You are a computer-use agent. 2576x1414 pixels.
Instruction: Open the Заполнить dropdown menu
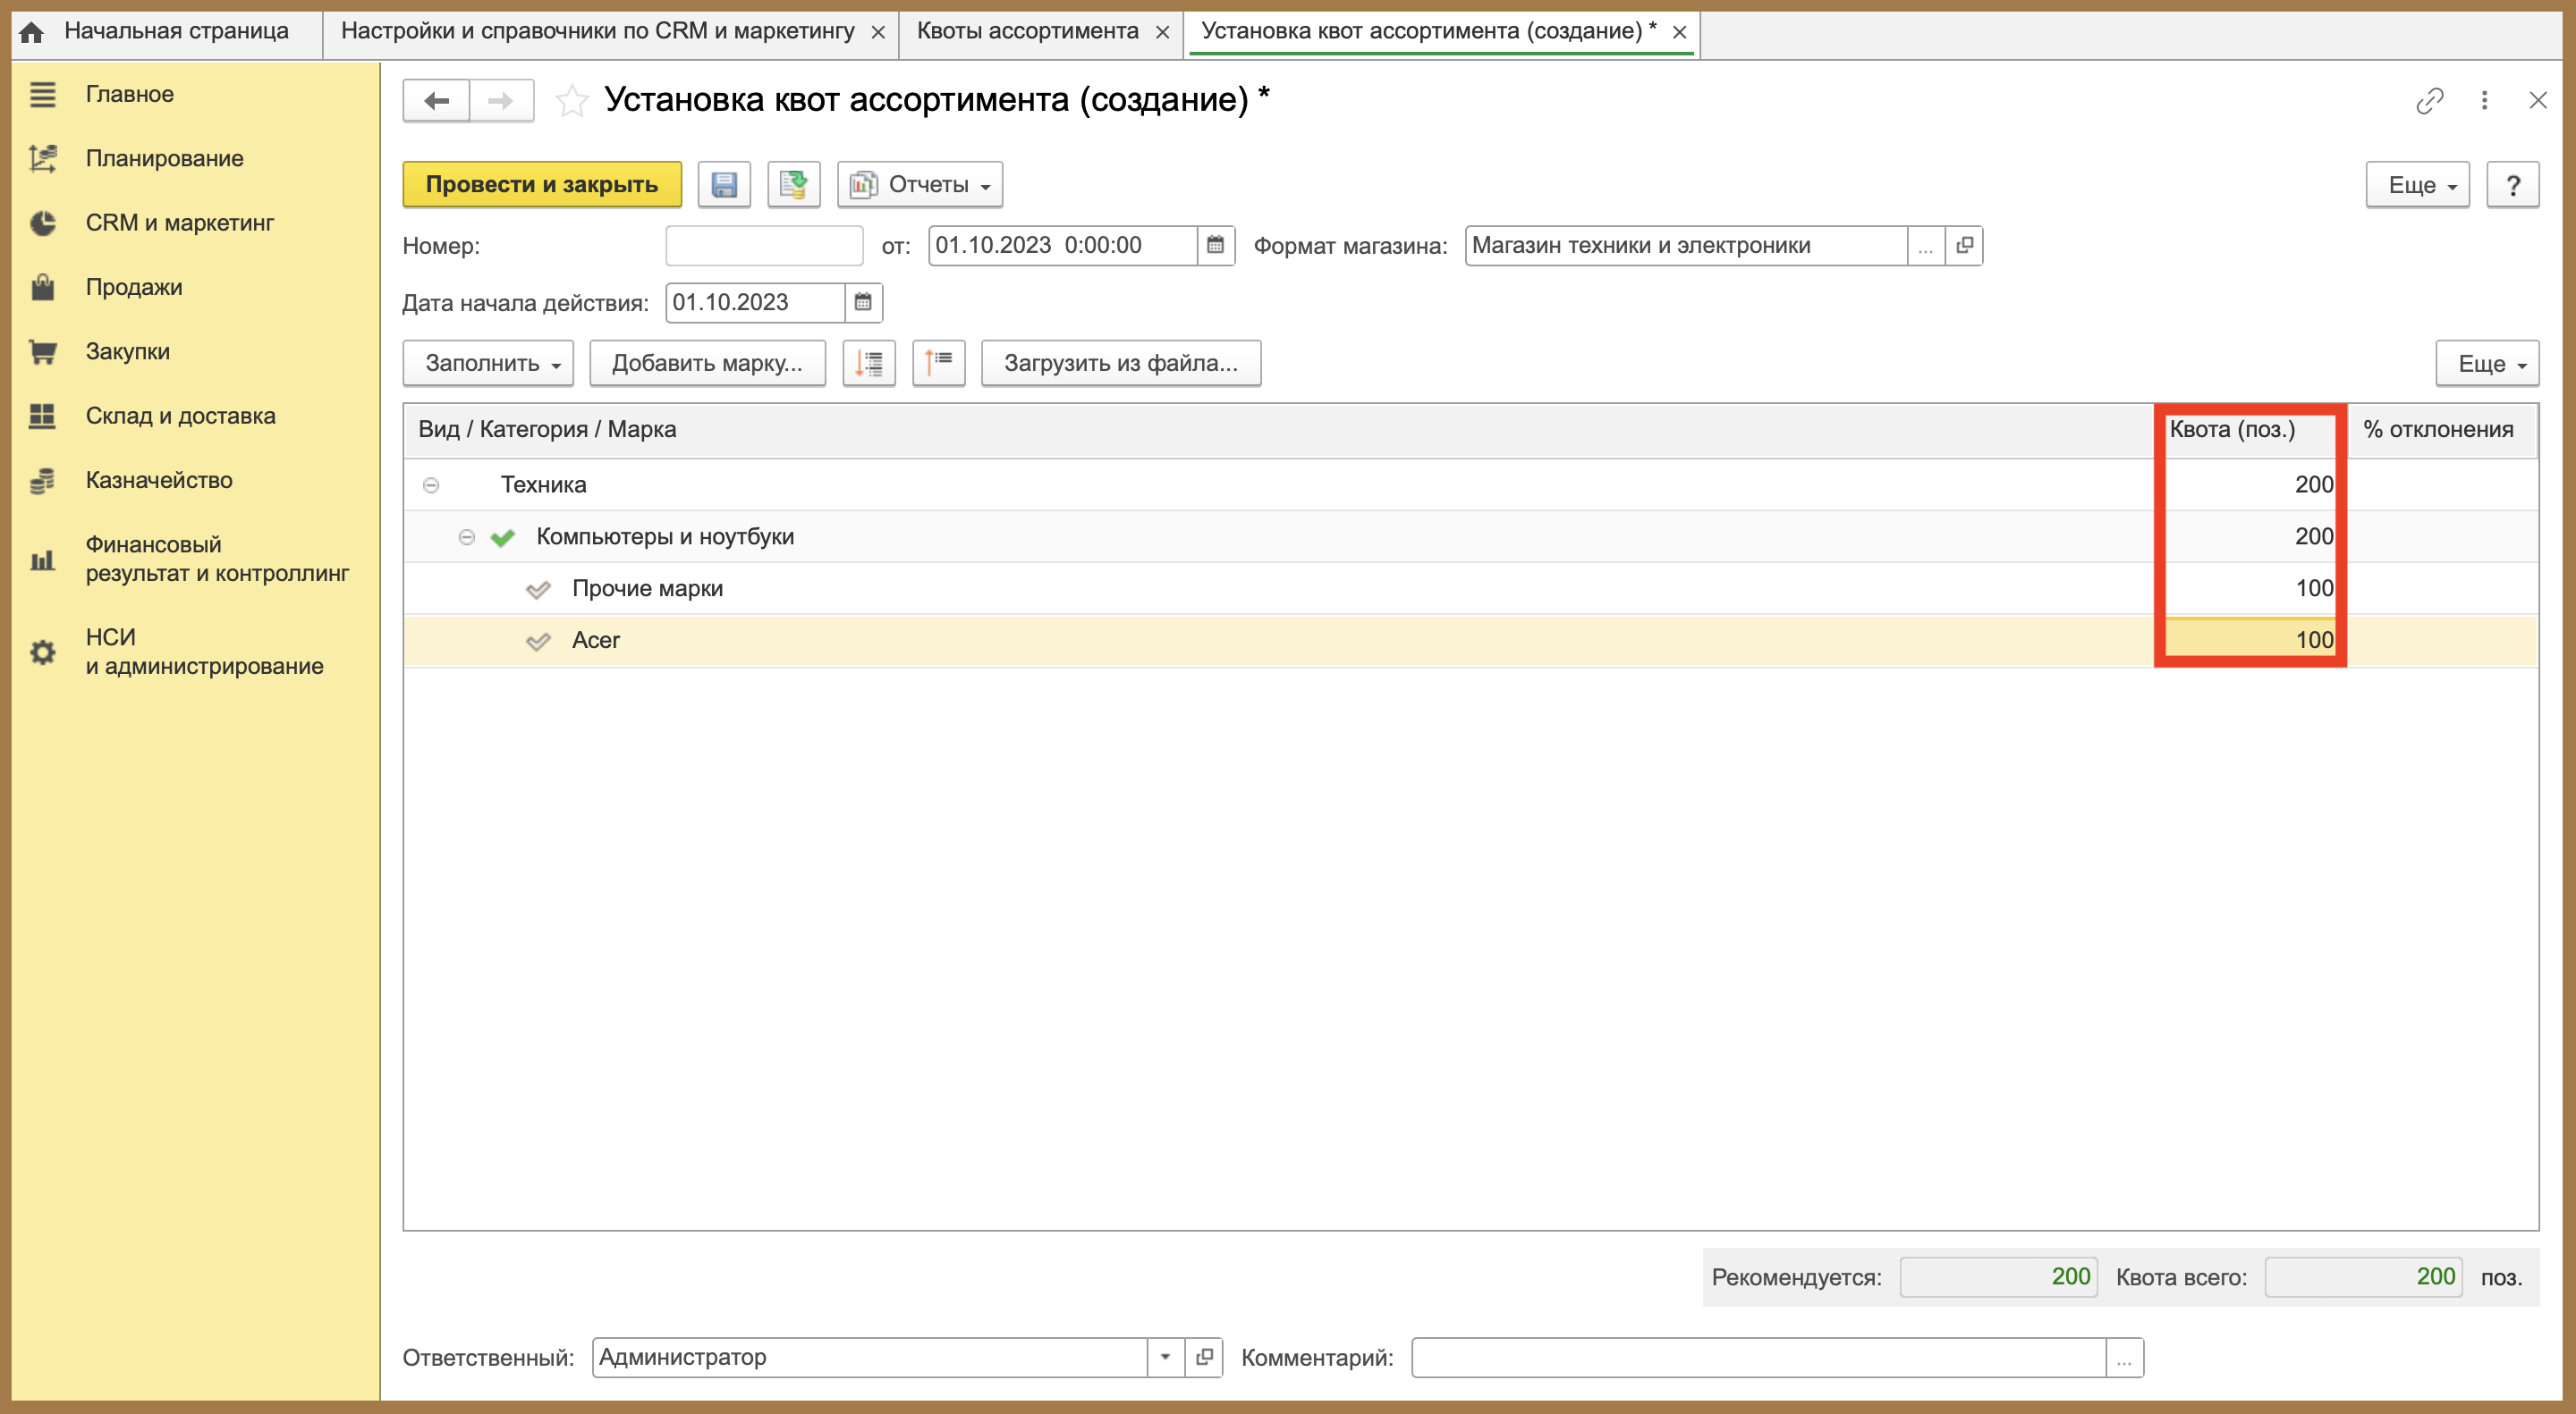pyautogui.click(x=488, y=363)
